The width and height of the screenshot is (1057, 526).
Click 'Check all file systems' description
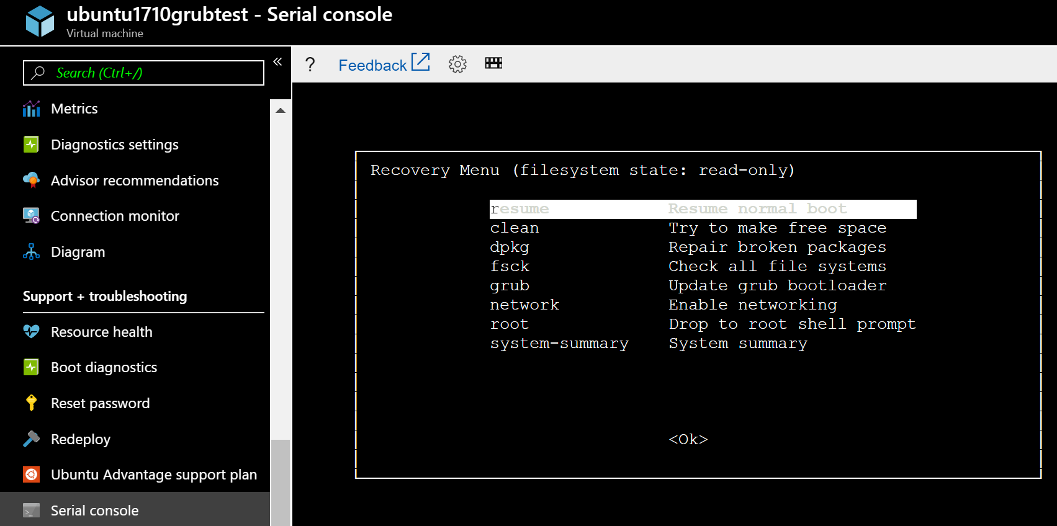[x=778, y=267]
